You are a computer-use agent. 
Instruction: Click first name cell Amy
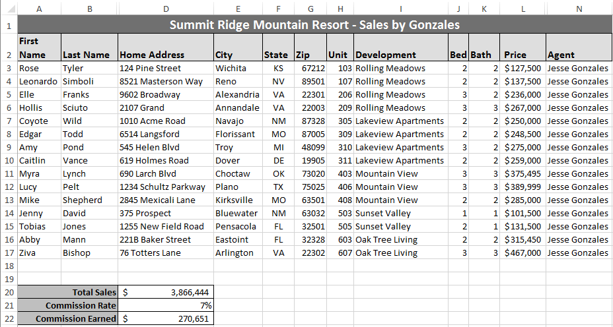(39, 148)
